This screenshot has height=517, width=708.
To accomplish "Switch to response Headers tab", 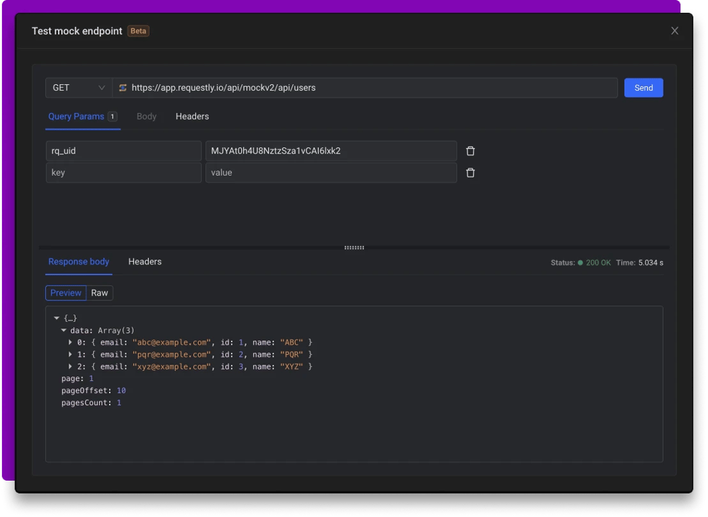I will point(145,262).
